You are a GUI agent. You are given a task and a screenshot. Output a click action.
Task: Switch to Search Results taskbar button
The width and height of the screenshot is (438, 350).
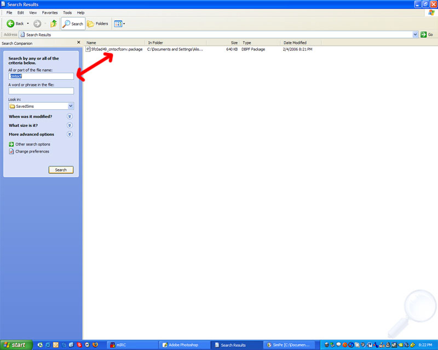[237, 345]
